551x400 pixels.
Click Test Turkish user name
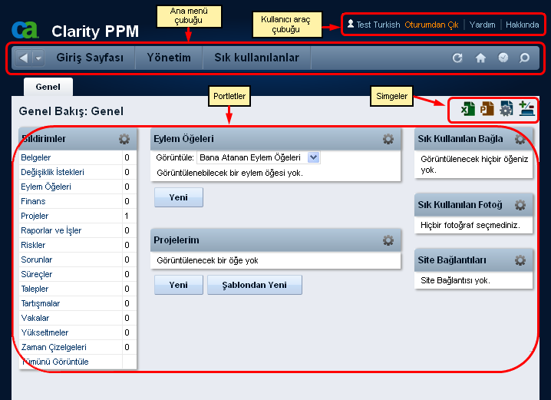378,25
